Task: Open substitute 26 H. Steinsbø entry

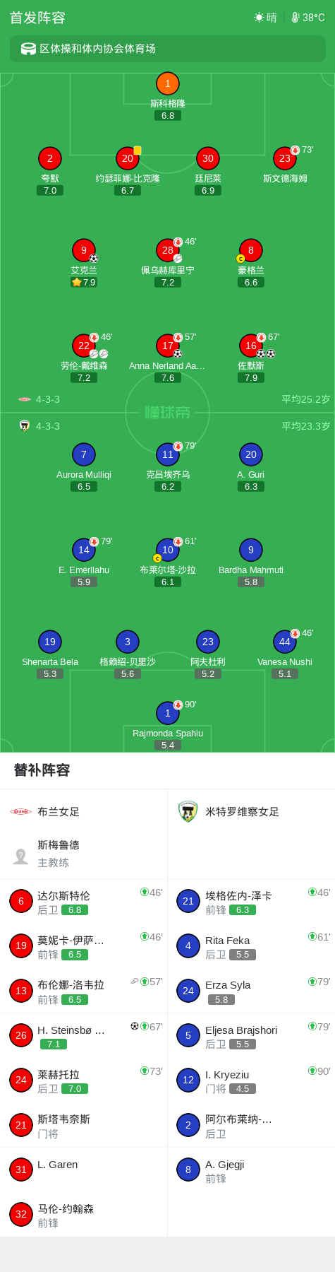Action: click(84, 1035)
